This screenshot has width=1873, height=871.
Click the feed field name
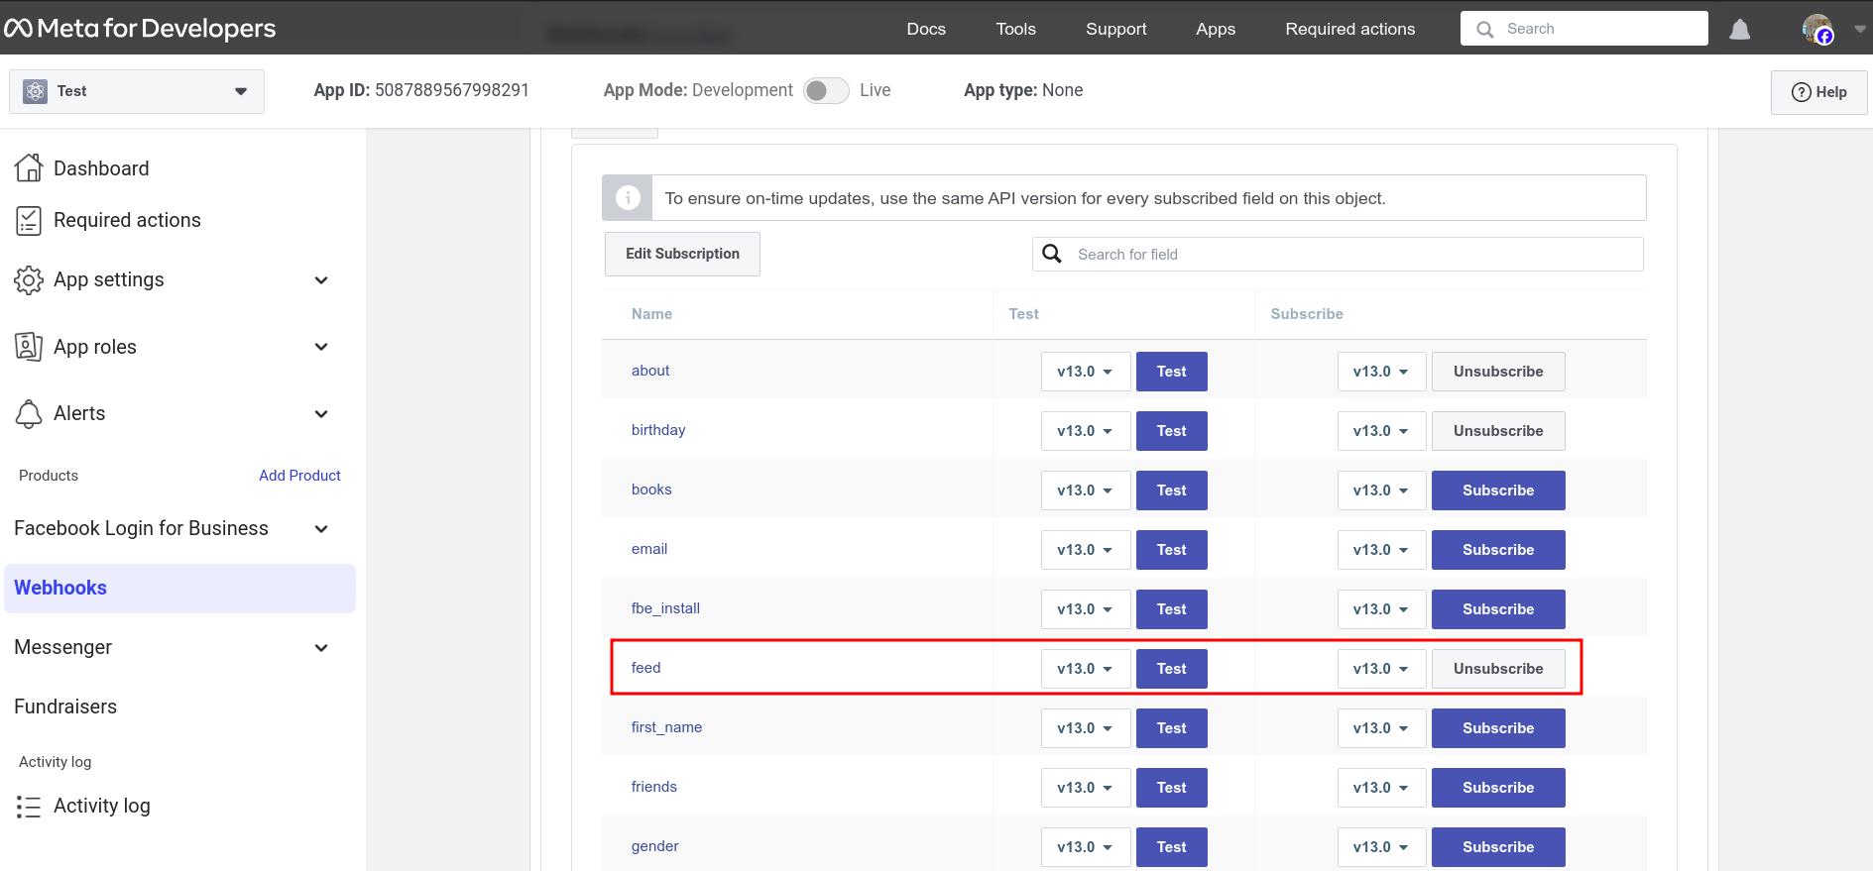coord(645,668)
